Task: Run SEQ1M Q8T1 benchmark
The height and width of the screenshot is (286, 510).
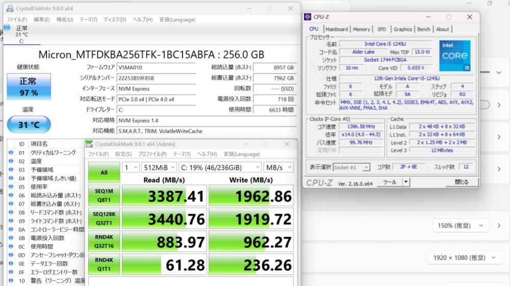Action: tap(104, 195)
